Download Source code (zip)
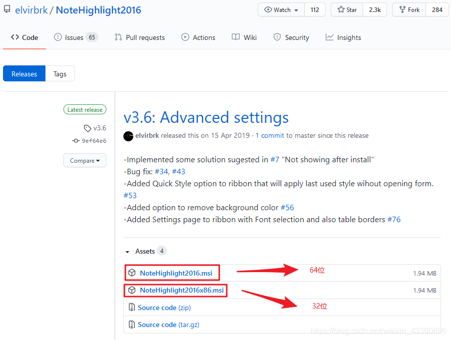Image resolution: width=451 pixels, height=340 pixels. pyautogui.click(x=164, y=308)
